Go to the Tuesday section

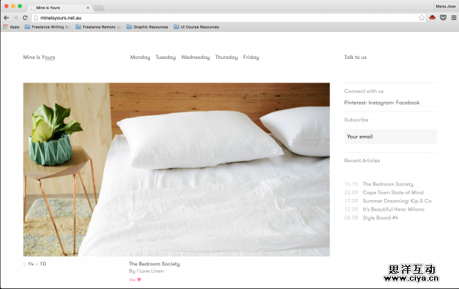(166, 58)
